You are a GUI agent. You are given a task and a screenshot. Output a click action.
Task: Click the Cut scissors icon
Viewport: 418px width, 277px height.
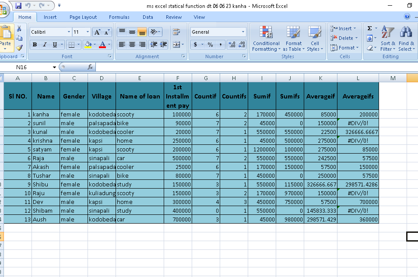19,28
